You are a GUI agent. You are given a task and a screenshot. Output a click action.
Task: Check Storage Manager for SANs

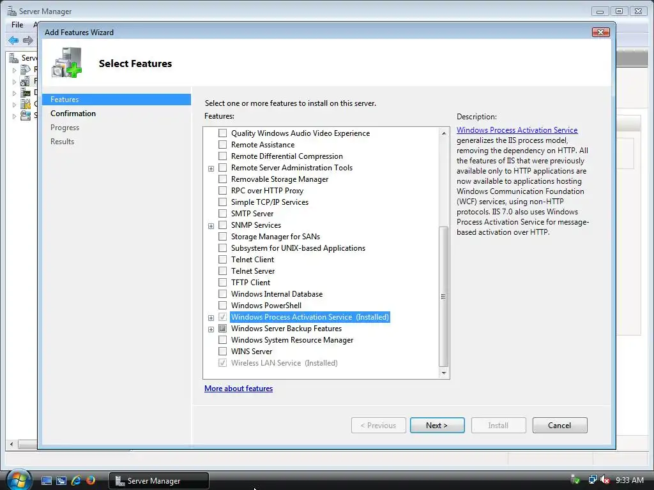click(x=223, y=236)
